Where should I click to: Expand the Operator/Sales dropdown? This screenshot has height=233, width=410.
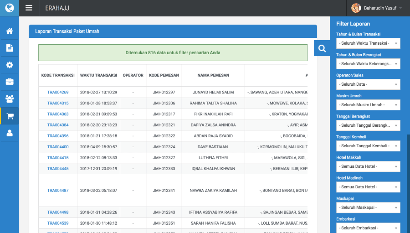pos(368,84)
